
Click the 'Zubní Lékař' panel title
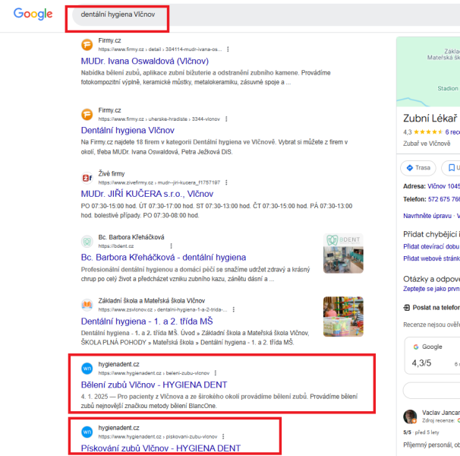[x=430, y=119]
